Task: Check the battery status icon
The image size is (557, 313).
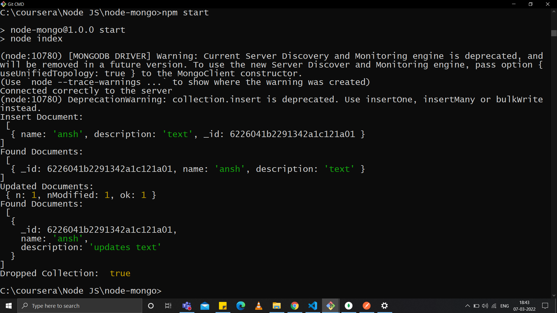Action: [x=476, y=306]
